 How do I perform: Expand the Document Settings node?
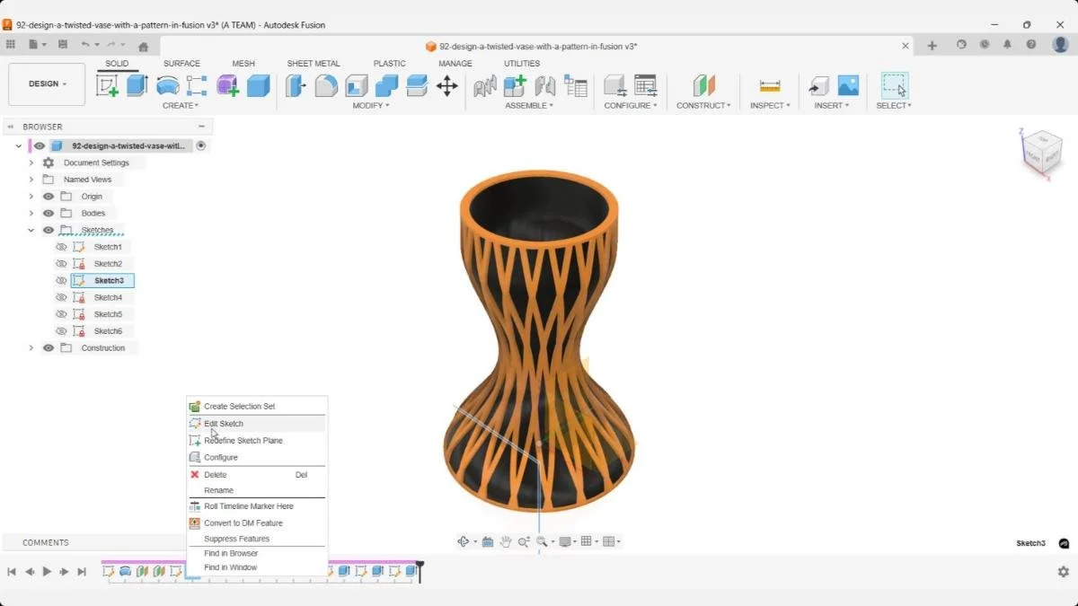(31, 163)
